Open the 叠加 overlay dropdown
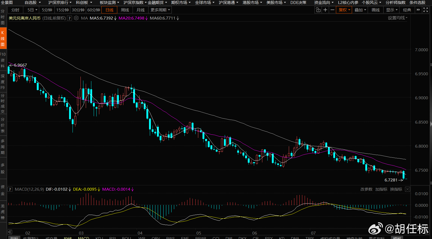This screenshot has width=432, height=239. pyautogui.click(x=360, y=10)
